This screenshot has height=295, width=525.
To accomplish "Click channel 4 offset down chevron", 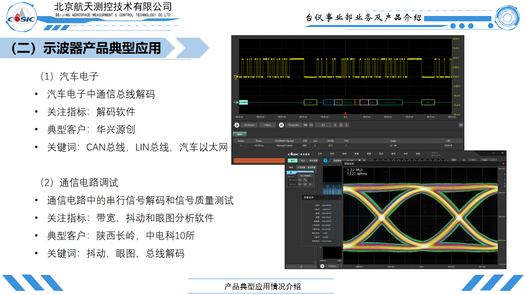I will click(300, 184).
